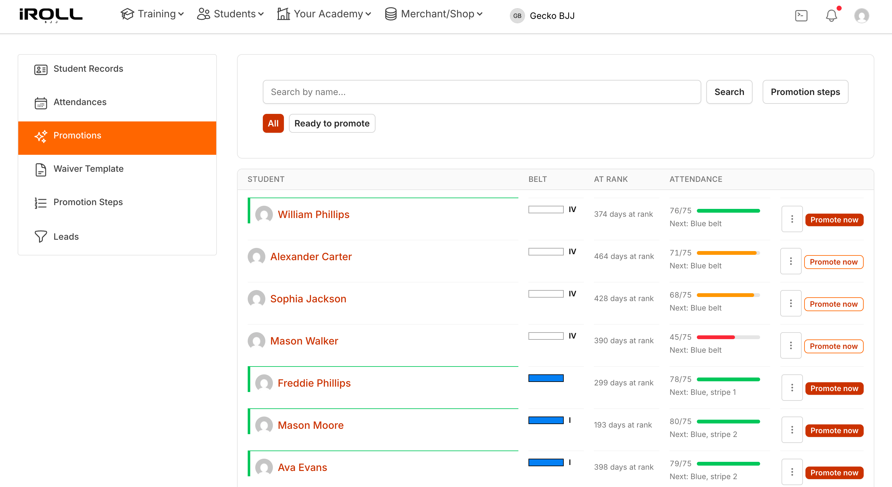Open Alexander Carter student link
Screen dimensions: 892x487
click(x=311, y=257)
